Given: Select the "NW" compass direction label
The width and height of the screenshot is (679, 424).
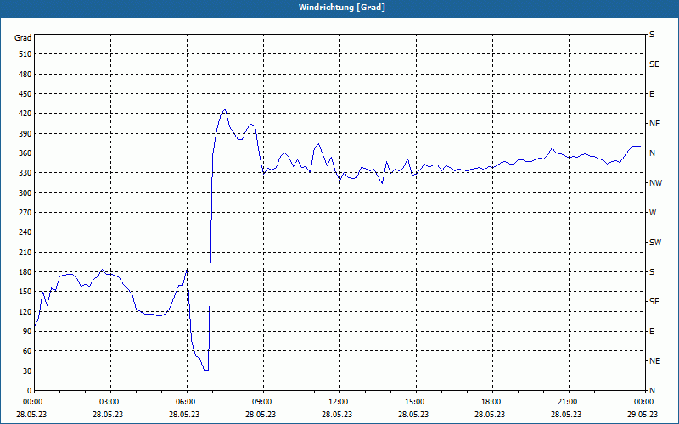Looking at the screenshot, I should click(655, 183).
